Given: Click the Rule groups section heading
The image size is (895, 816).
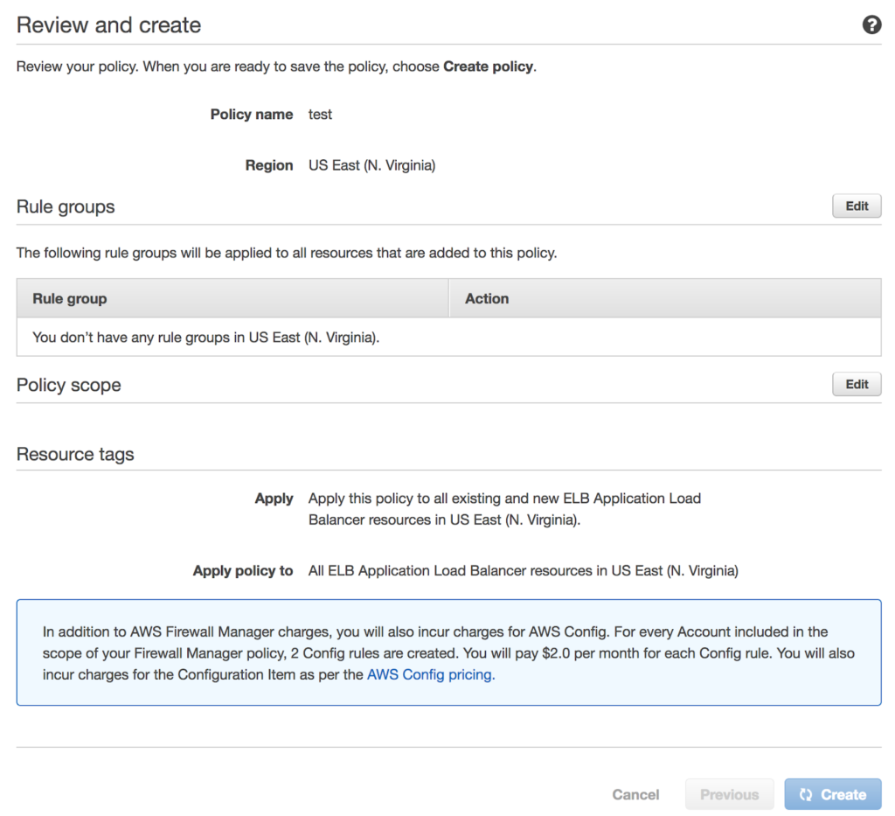Looking at the screenshot, I should click(66, 207).
